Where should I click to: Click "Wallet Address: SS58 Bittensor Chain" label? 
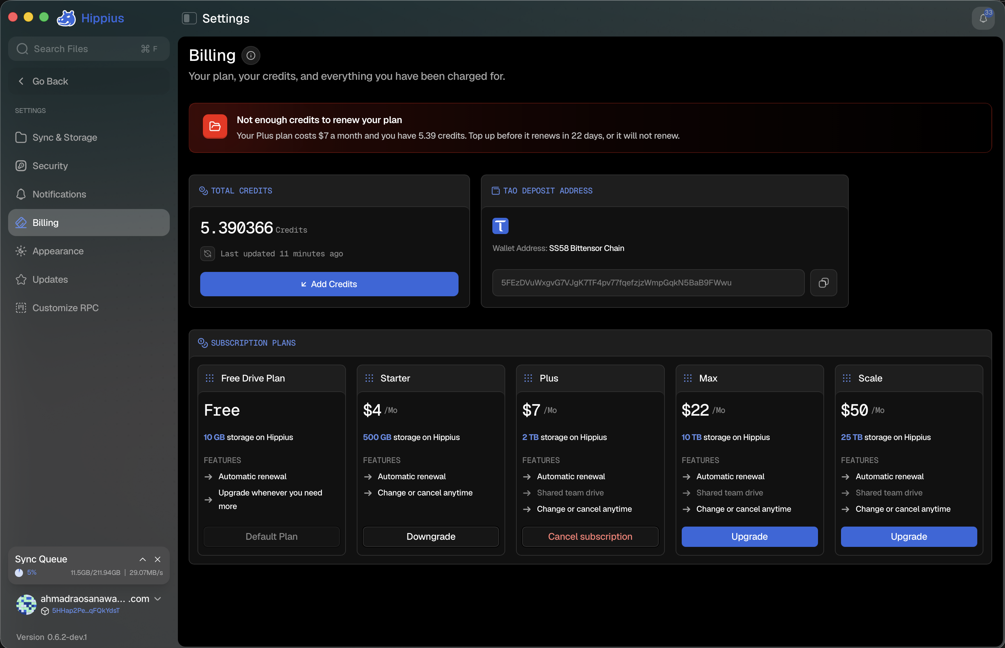(x=558, y=248)
